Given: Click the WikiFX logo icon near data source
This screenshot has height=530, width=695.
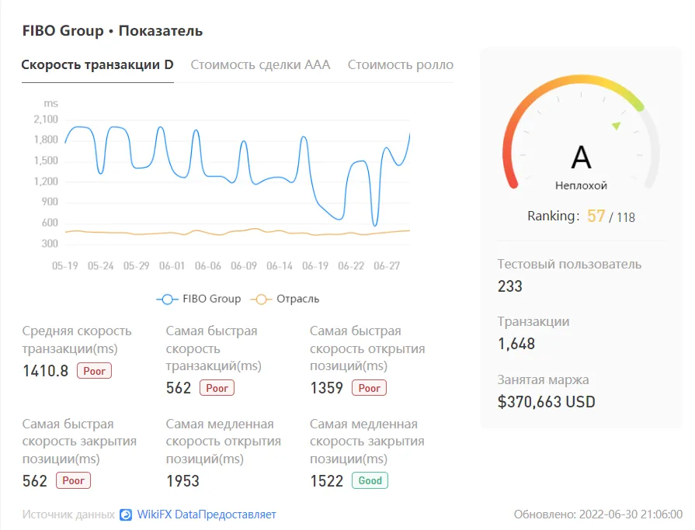Looking at the screenshot, I should pos(126,514).
